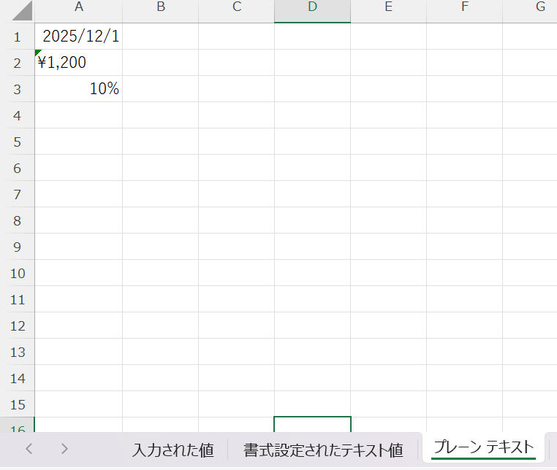
Task: Select row 1 via row header
Action: pyautogui.click(x=17, y=36)
